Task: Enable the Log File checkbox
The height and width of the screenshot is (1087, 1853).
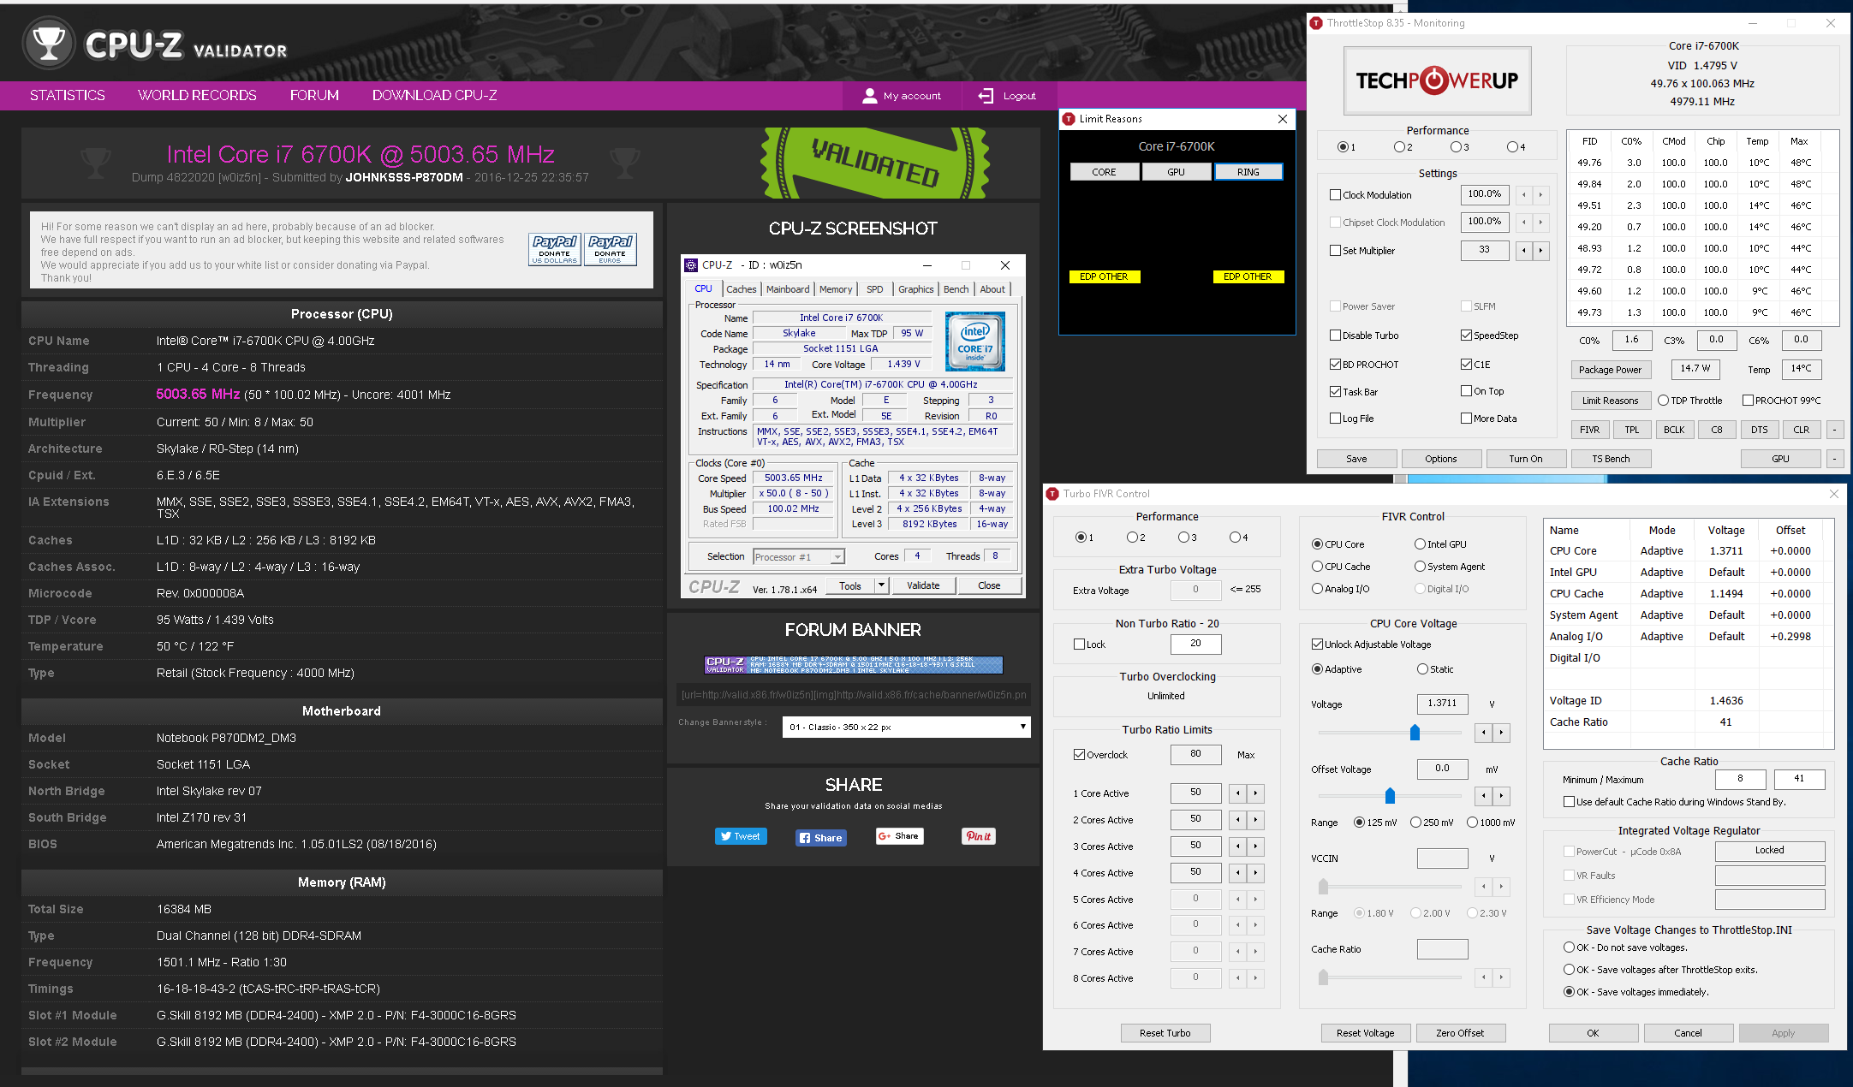Action: pyautogui.click(x=1335, y=419)
